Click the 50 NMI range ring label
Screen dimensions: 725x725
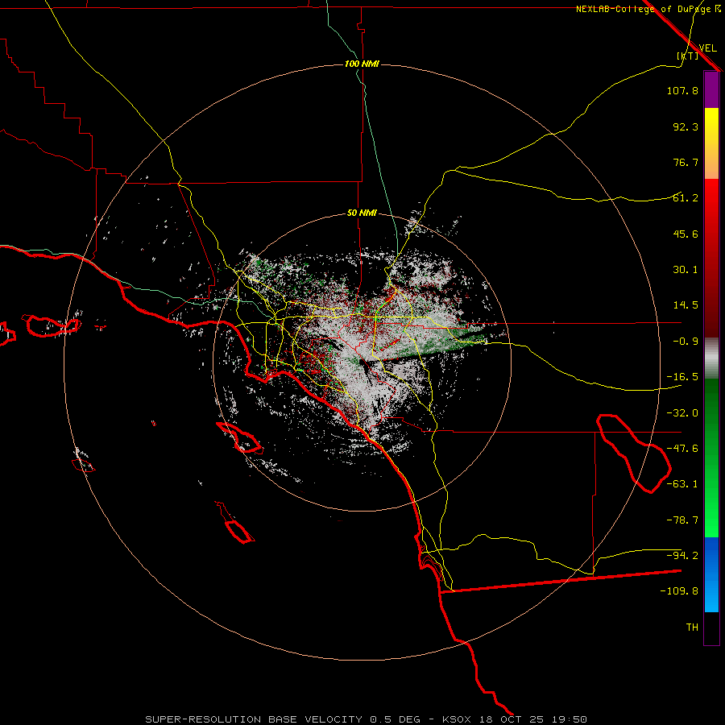362,213
